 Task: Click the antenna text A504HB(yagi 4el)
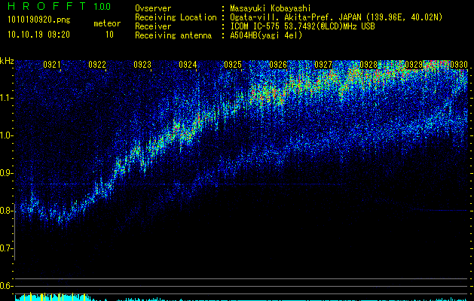click(266, 35)
